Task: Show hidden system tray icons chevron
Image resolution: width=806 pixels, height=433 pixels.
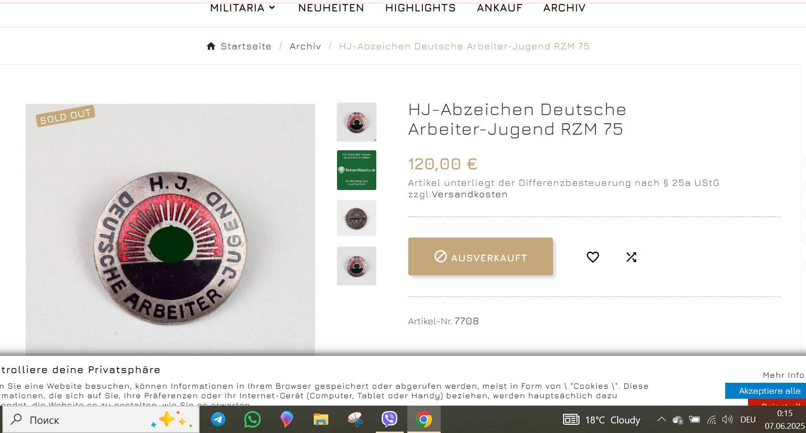Action: (x=661, y=419)
